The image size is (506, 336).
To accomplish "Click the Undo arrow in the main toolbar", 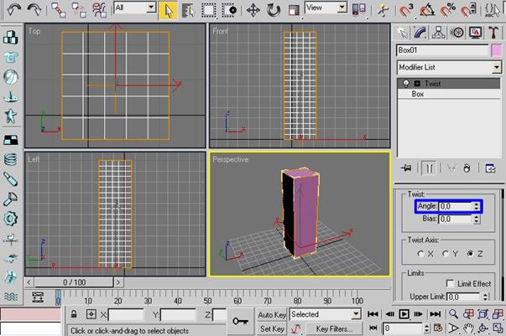I will point(14,10).
